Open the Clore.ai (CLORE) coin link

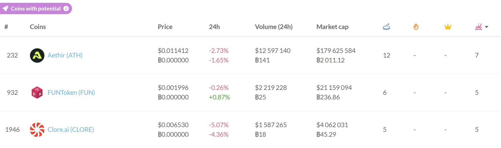coord(71,129)
